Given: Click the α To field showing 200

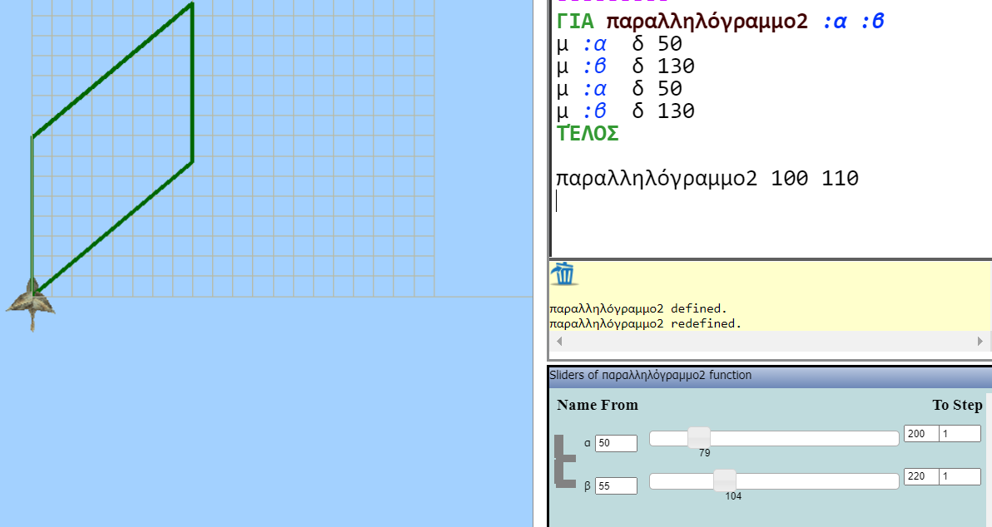Looking at the screenshot, I should (920, 434).
